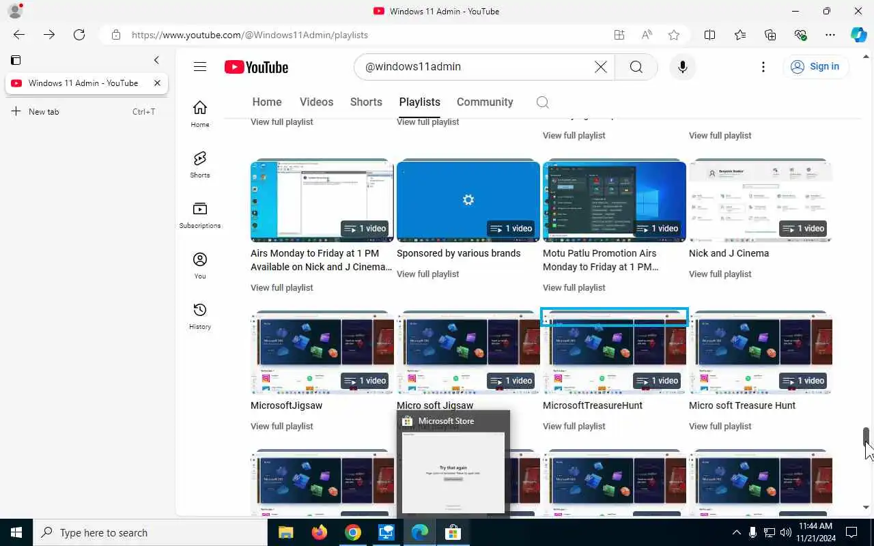Turn on Read aloud in address bar
Image resolution: width=874 pixels, height=546 pixels.
coord(647,35)
